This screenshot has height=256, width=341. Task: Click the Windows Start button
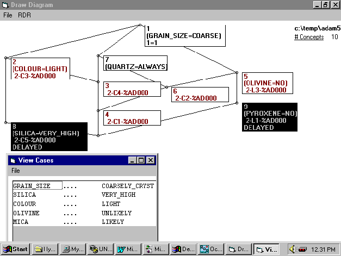pyautogui.click(x=15, y=249)
